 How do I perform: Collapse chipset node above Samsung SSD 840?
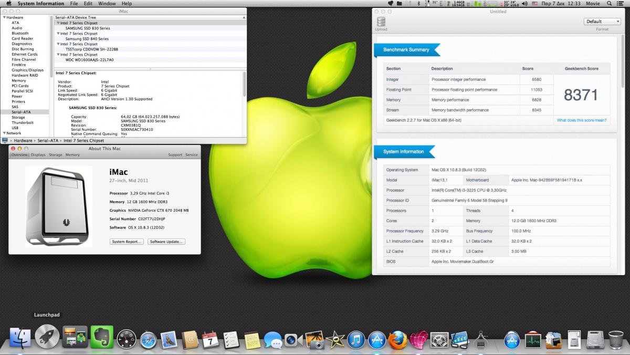pos(58,34)
